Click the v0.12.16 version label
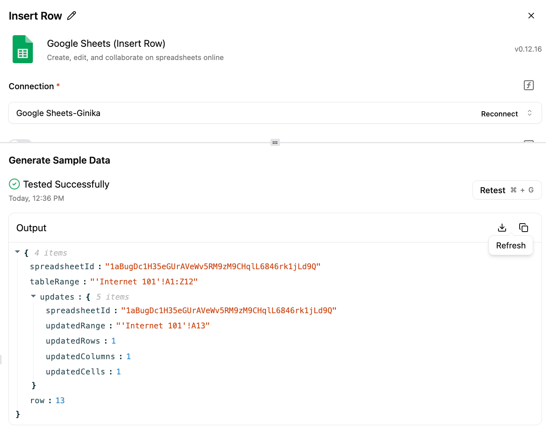Viewport: 546px width, 434px height. [x=528, y=49]
